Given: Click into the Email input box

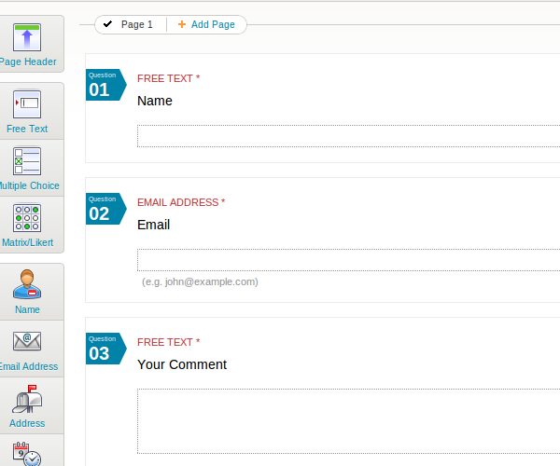Looking at the screenshot, I should [x=348, y=260].
